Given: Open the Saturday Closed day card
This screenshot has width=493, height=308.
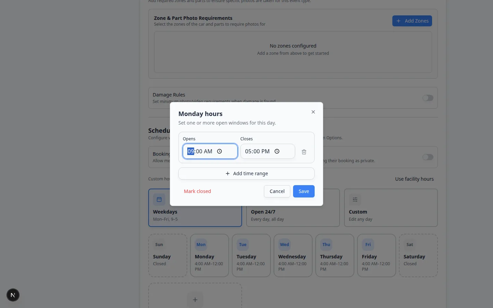Looking at the screenshot, I should click(418, 256).
